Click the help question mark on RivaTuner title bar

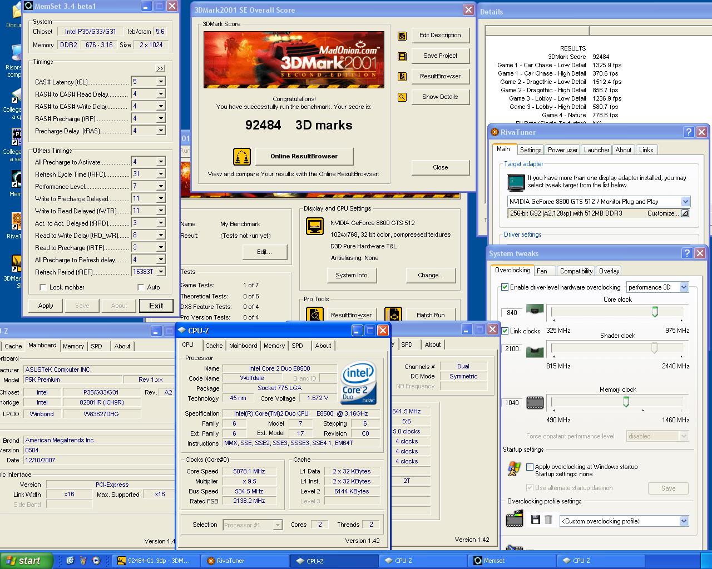coord(689,132)
